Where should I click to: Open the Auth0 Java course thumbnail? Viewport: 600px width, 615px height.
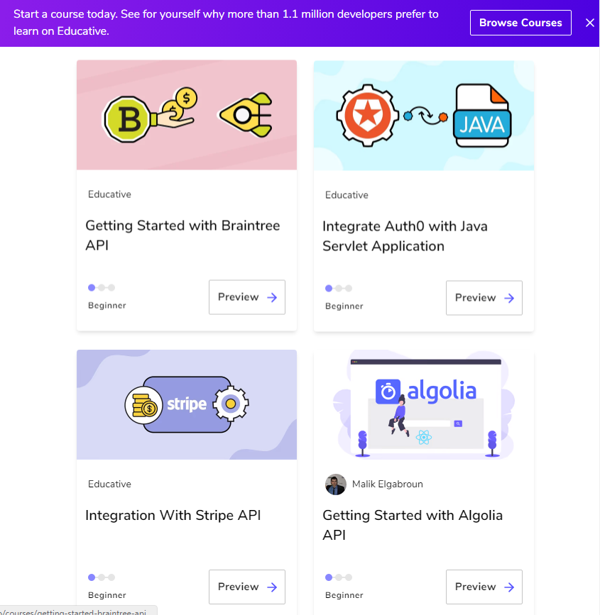(x=424, y=116)
